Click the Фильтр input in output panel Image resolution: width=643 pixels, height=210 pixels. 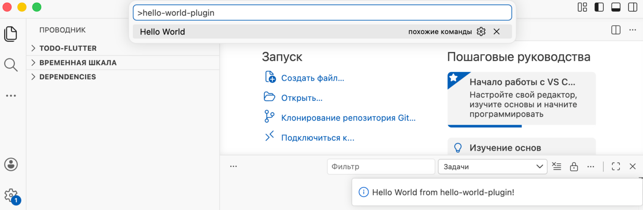381,167
